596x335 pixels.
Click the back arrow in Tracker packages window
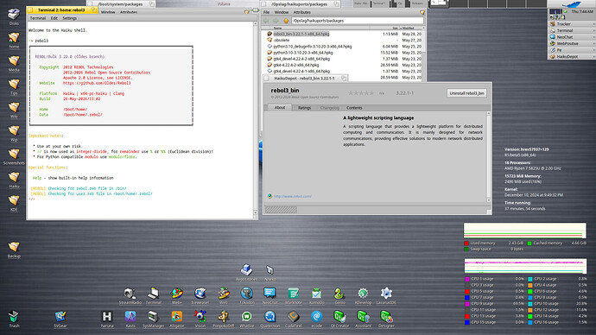click(266, 21)
